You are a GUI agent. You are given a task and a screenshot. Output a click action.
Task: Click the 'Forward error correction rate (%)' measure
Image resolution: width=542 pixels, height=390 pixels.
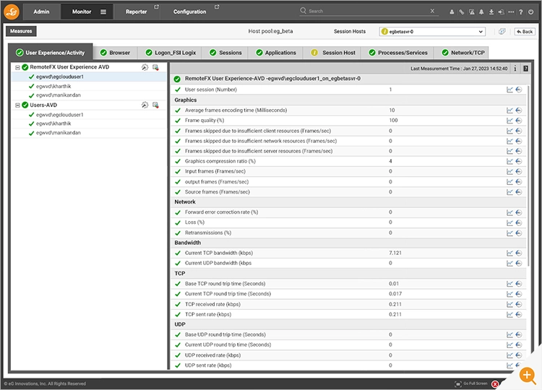(221, 212)
